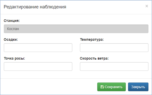Image resolution: width=152 pixels, height=95 pixels.
Task: Dismiss dialog with the X icon
Action: click(147, 6)
